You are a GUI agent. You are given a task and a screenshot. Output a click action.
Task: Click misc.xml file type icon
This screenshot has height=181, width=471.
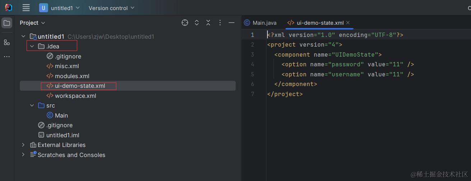coord(50,66)
